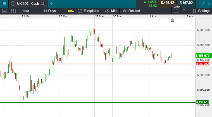
Task: Click the 5,800.000 price axis label
Action: pyautogui.click(x=203, y=30)
